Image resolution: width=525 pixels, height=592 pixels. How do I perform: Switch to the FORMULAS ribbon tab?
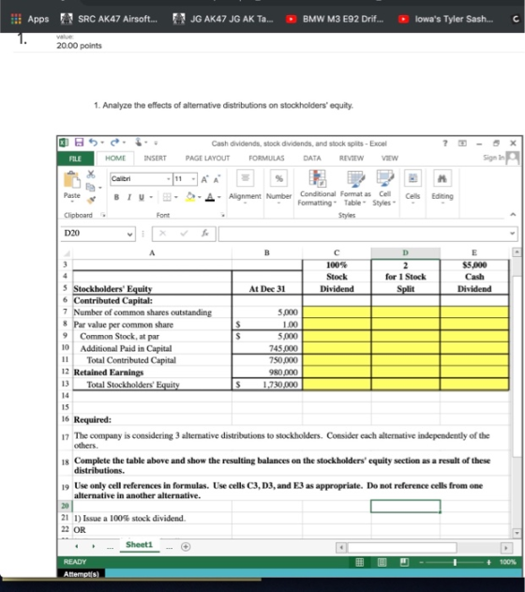pyautogui.click(x=266, y=159)
